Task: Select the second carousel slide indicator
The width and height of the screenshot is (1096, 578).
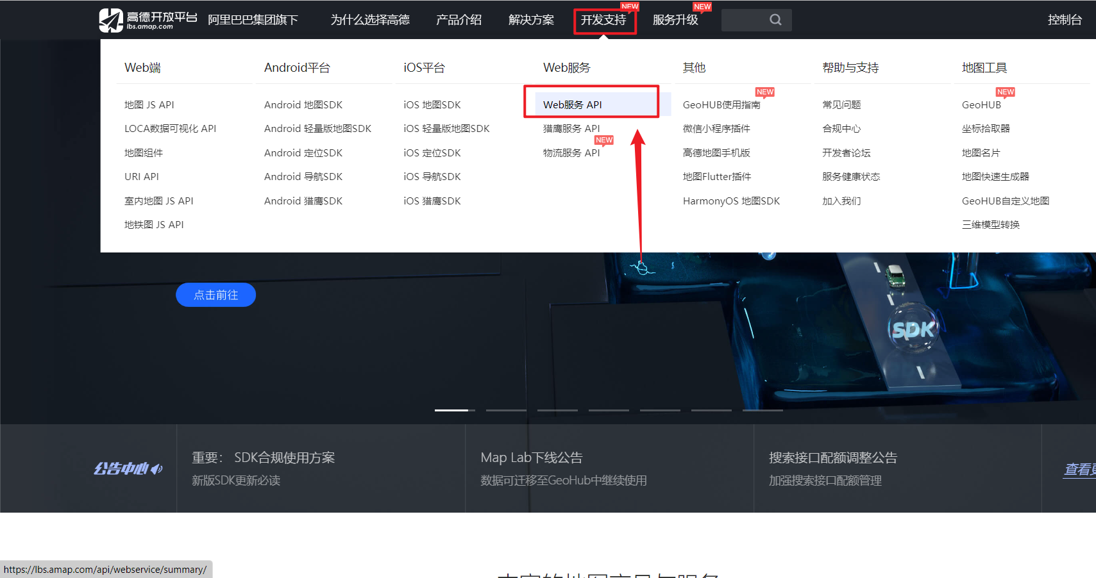Action: [506, 410]
